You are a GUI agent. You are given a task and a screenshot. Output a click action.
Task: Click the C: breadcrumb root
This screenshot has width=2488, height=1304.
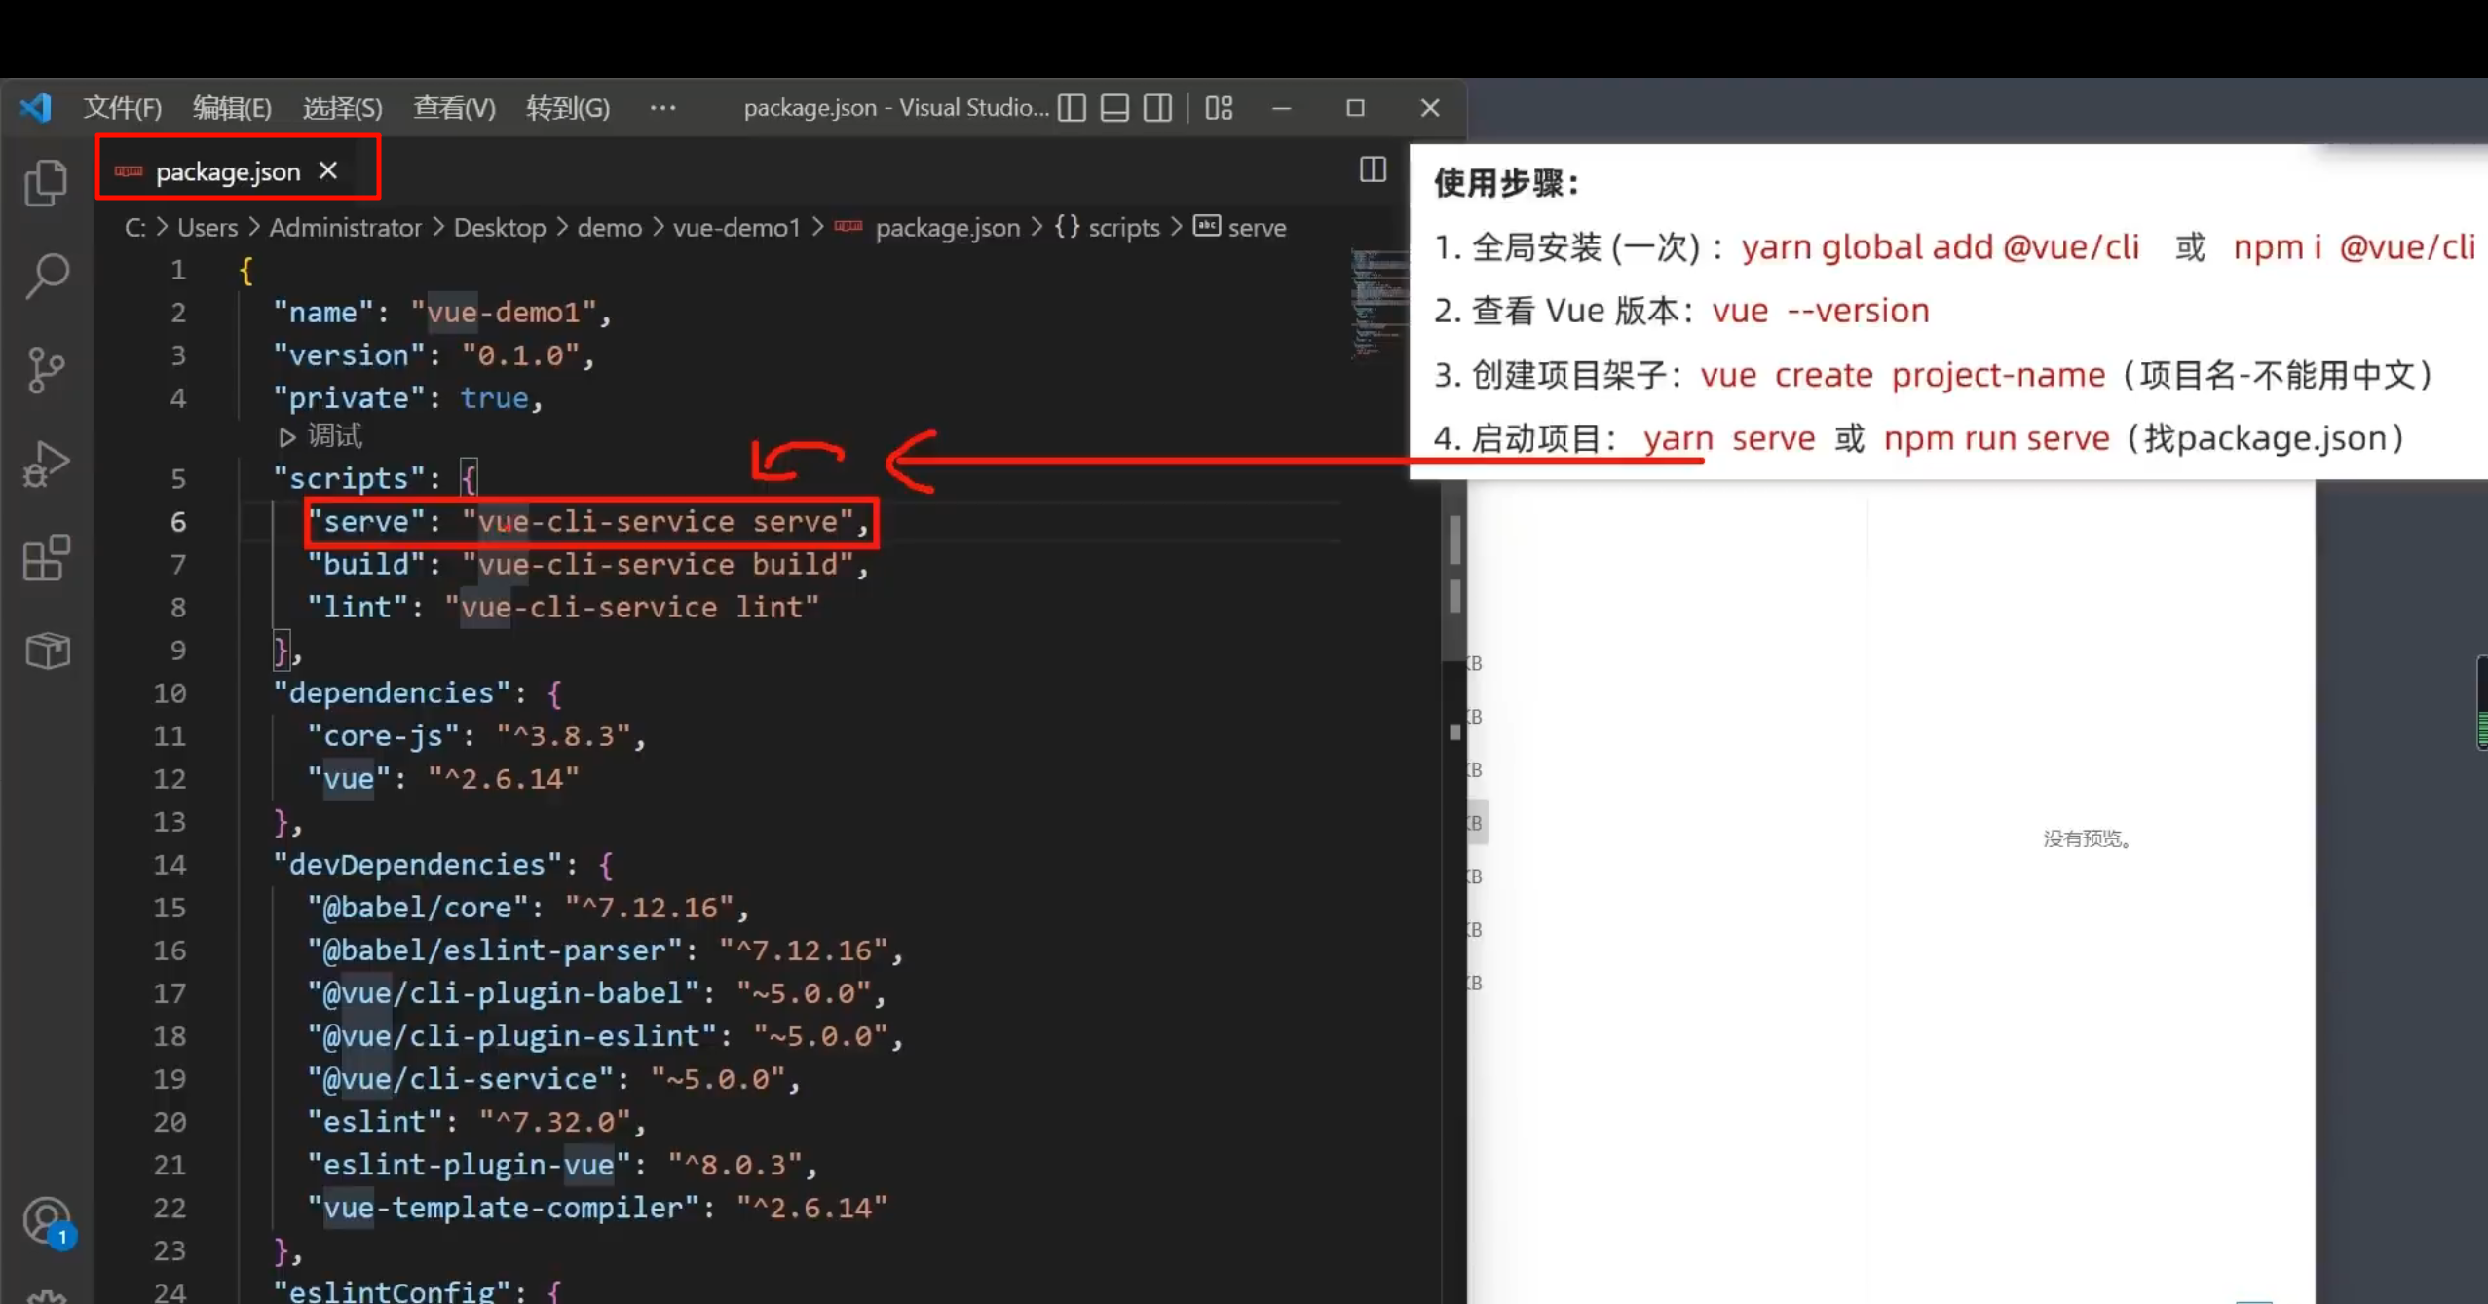135,227
